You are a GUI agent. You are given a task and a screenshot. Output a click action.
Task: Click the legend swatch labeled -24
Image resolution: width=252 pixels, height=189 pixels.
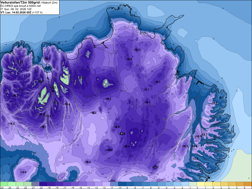(12, 184)
